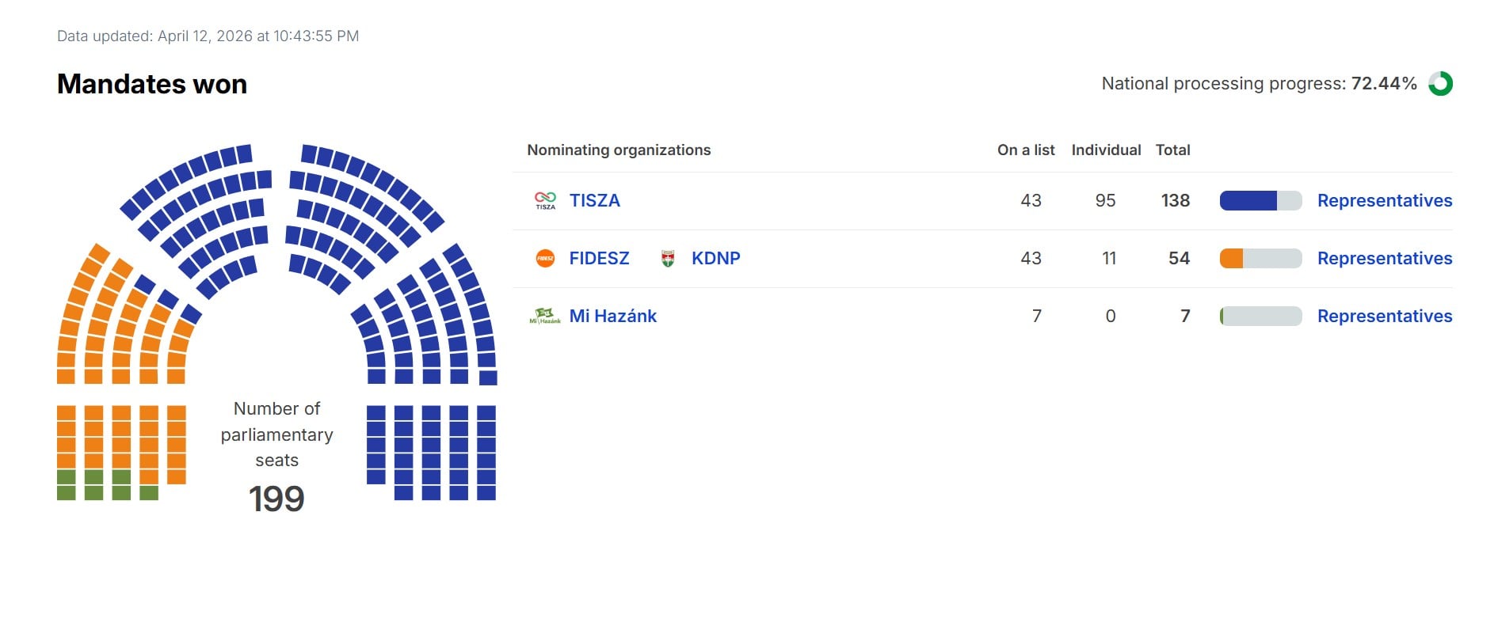The height and width of the screenshot is (622, 1498).
Task: Open the TISZA party link
Action: tap(594, 201)
